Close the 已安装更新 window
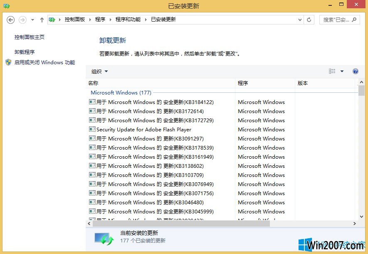 coord(356,5)
